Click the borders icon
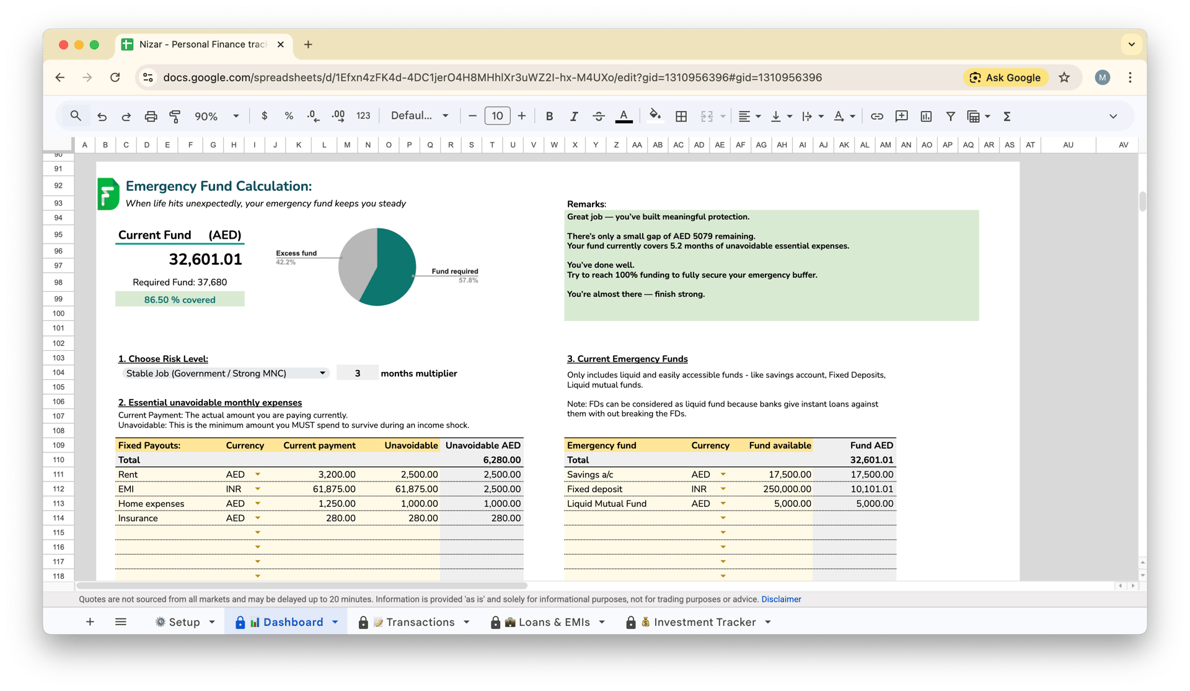This screenshot has width=1190, height=691. coord(681,116)
